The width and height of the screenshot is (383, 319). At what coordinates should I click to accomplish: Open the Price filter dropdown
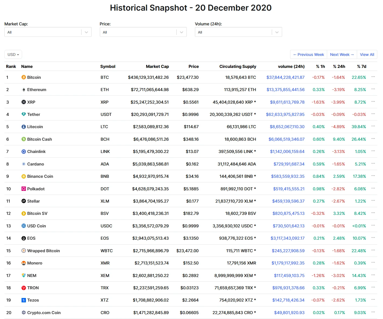[143, 32]
